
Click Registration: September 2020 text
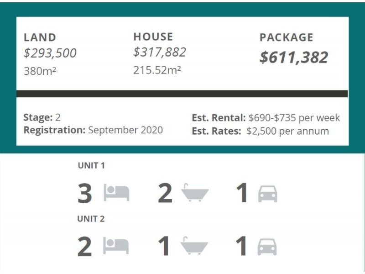coord(93,130)
